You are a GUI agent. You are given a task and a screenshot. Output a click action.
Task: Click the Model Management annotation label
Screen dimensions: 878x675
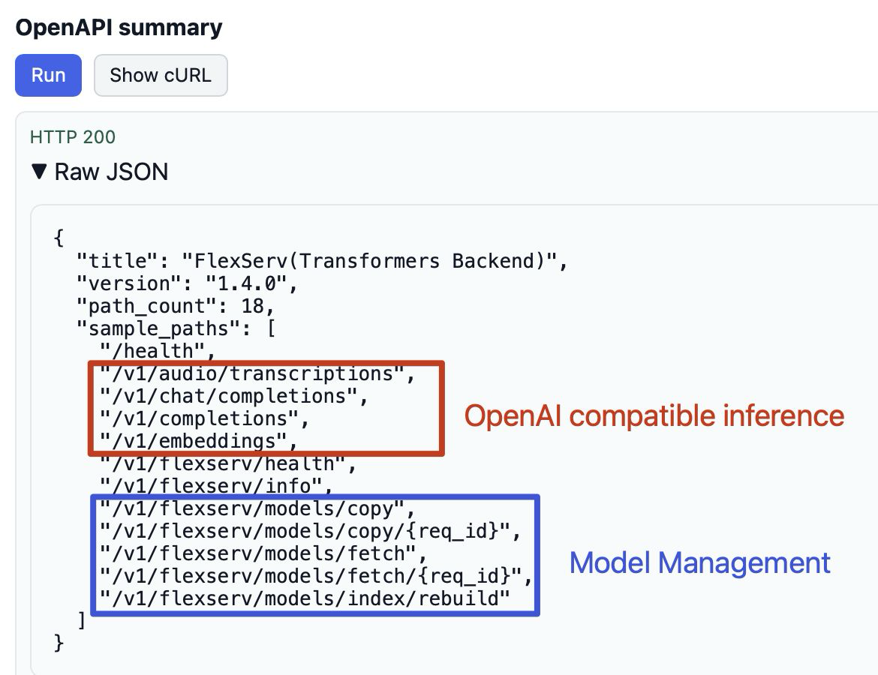(699, 563)
